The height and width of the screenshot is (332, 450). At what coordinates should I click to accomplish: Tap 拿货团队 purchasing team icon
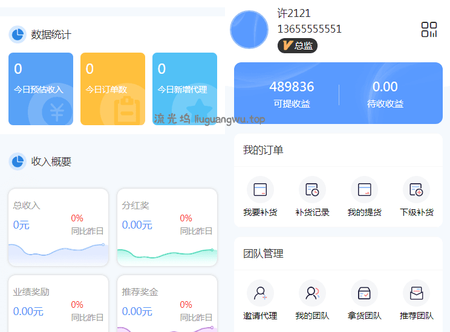pyautogui.click(x=364, y=293)
